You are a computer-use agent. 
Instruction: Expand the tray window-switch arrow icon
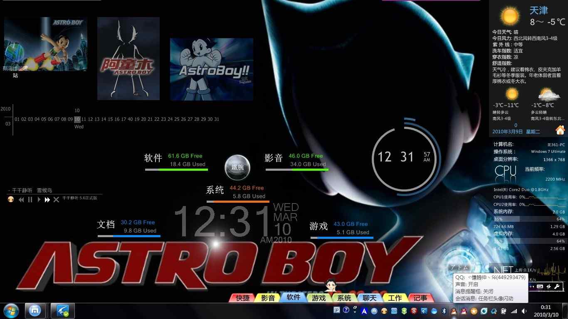pos(355,310)
